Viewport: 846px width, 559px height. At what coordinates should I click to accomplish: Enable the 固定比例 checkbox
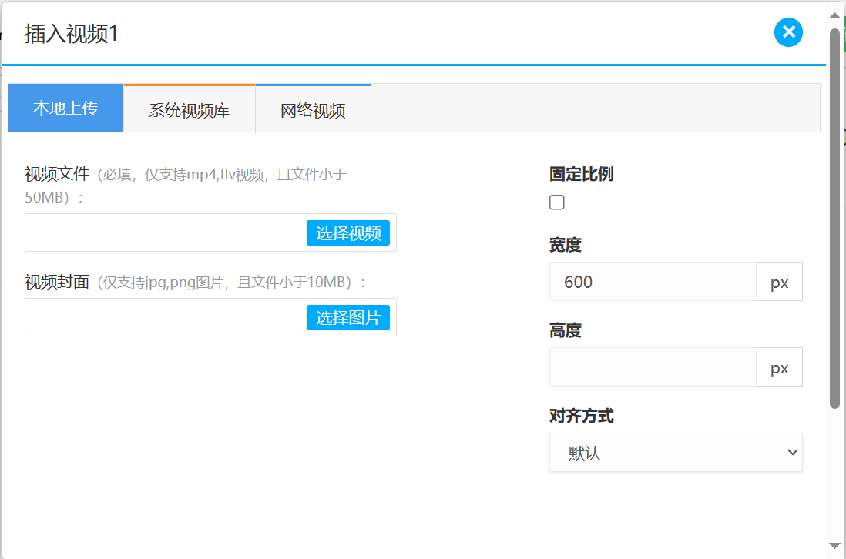click(557, 203)
